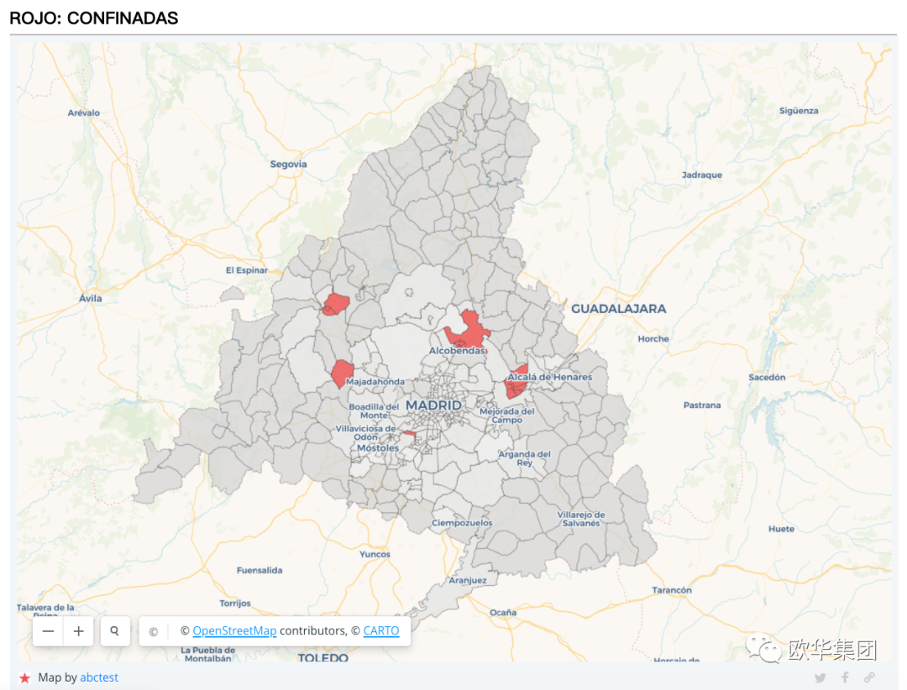
Task: Click the Tarancón label
Action: point(672,590)
